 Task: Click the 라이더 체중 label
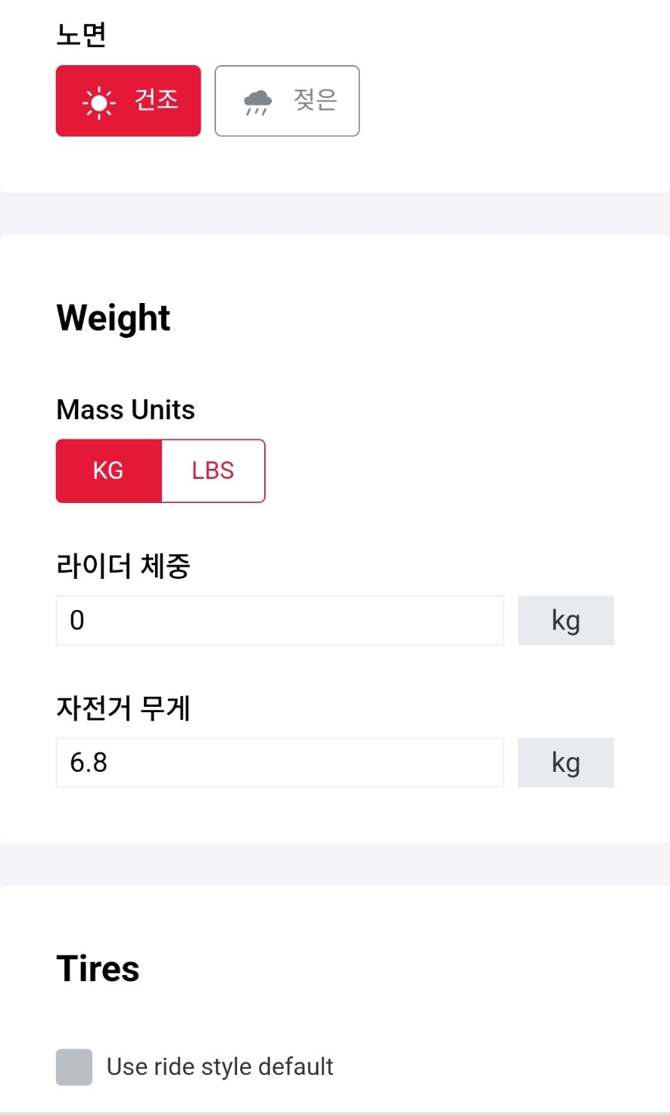click(x=123, y=566)
